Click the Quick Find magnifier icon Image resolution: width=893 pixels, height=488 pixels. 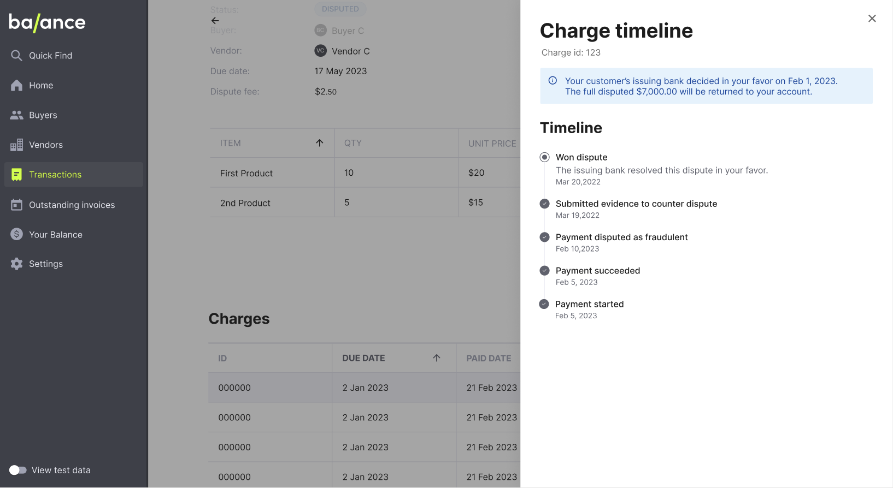pyautogui.click(x=16, y=56)
